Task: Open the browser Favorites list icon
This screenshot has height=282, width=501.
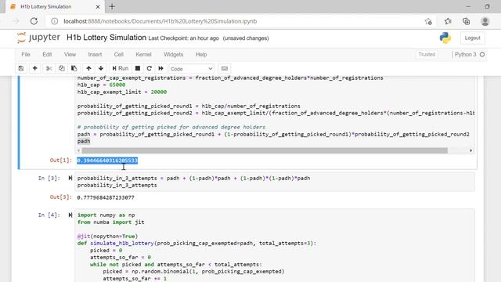Action: 448,21
